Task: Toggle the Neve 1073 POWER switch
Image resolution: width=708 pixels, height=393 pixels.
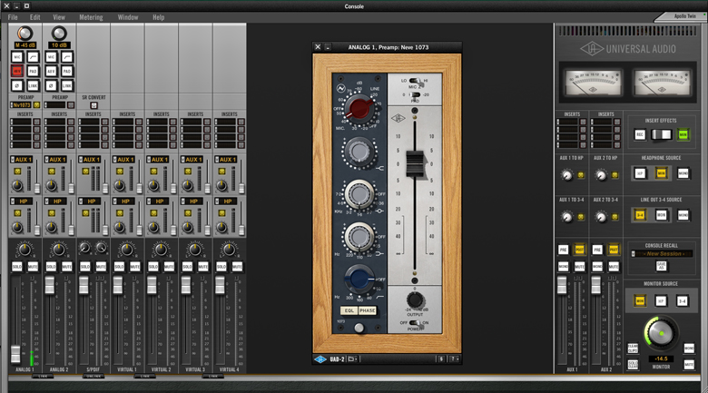Action: click(415, 322)
